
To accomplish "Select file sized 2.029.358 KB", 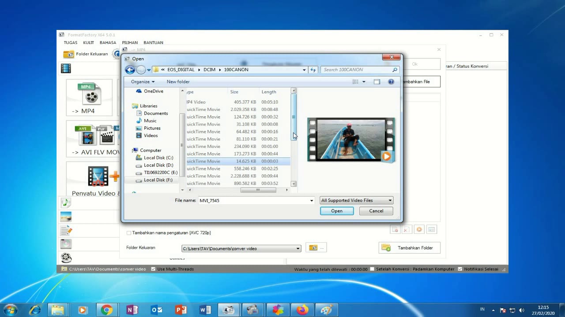I will (x=237, y=110).
